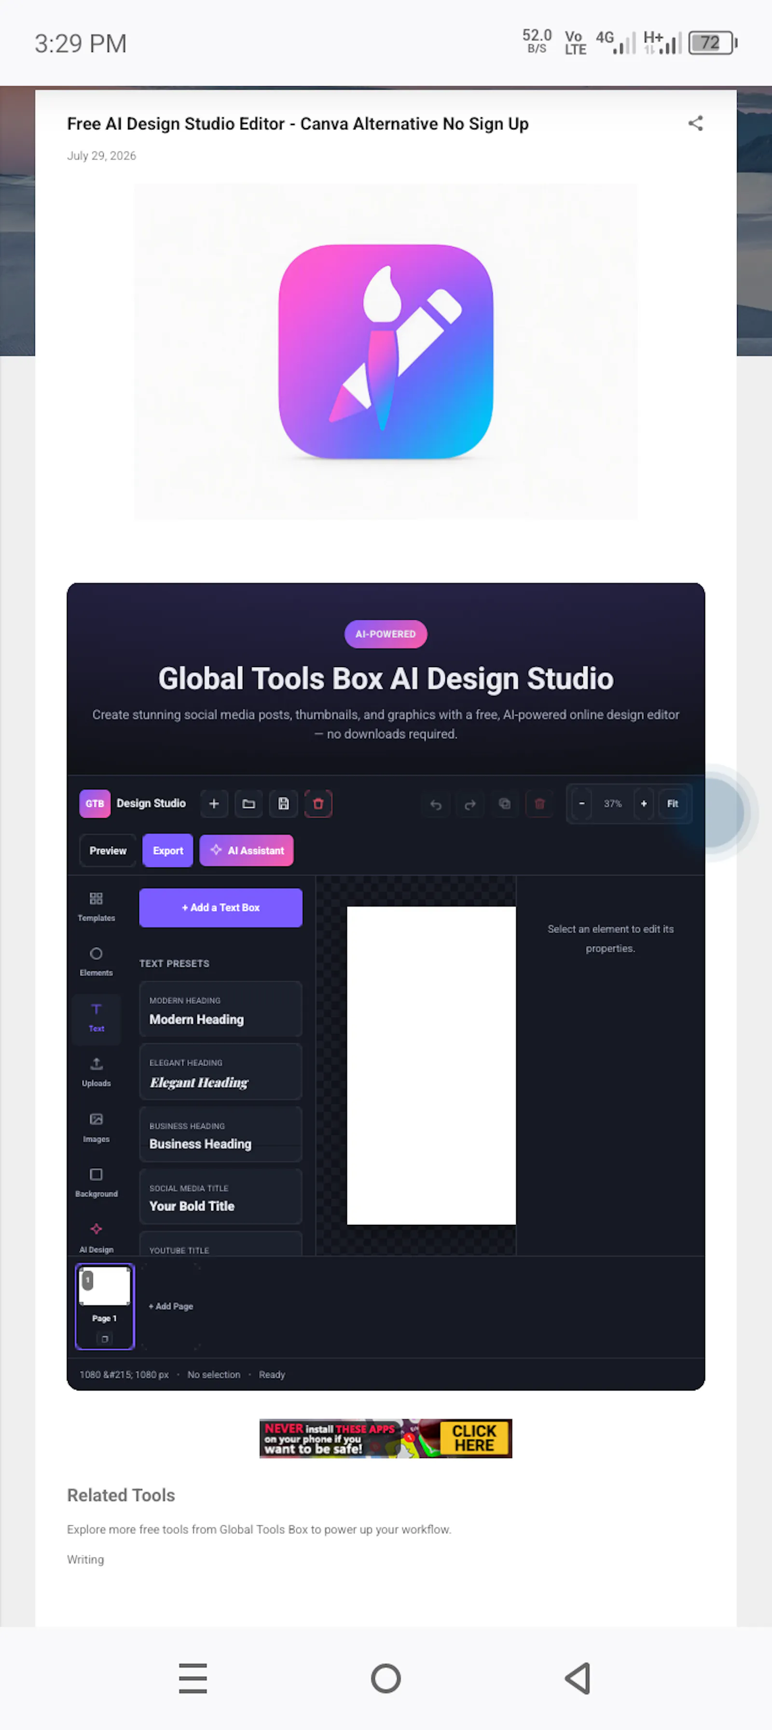Duplicate the selected element

(x=505, y=804)
